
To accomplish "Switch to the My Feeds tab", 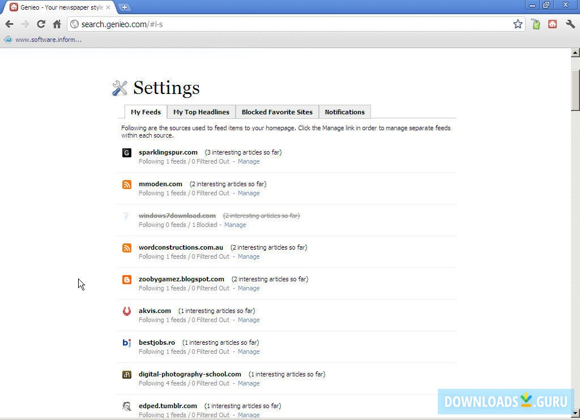I will point(146,112).
